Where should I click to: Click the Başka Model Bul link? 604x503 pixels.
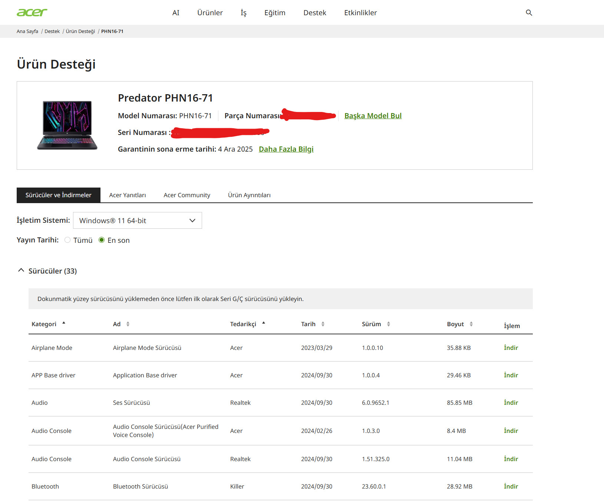point(373,116)
